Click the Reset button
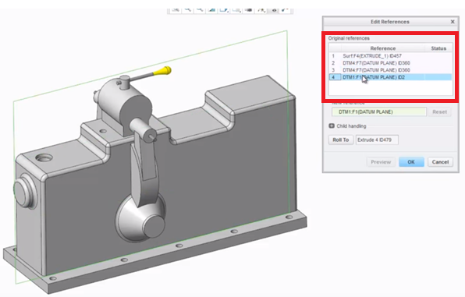Screen dimensions: 465x297 click(439, 111)
